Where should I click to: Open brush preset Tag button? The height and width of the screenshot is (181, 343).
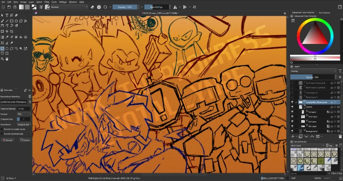330,146
